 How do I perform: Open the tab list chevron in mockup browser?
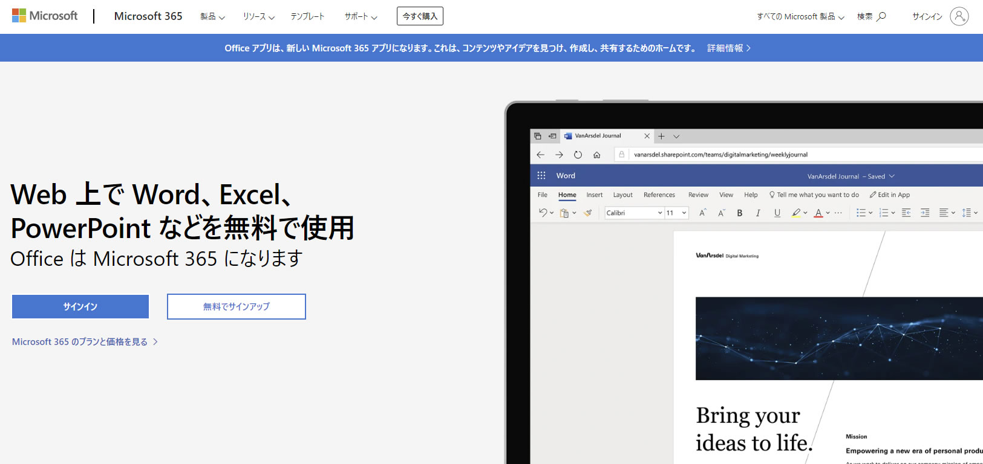pos(676,137)
